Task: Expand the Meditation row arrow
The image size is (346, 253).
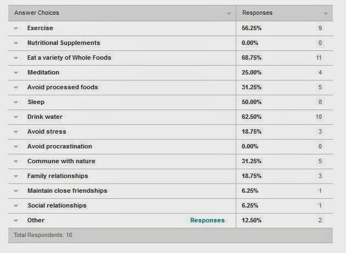Action: [x=16, y=73]
